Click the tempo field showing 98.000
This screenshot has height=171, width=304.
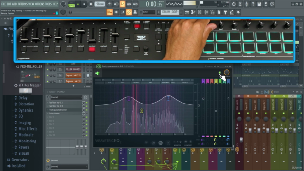point(100,4)
